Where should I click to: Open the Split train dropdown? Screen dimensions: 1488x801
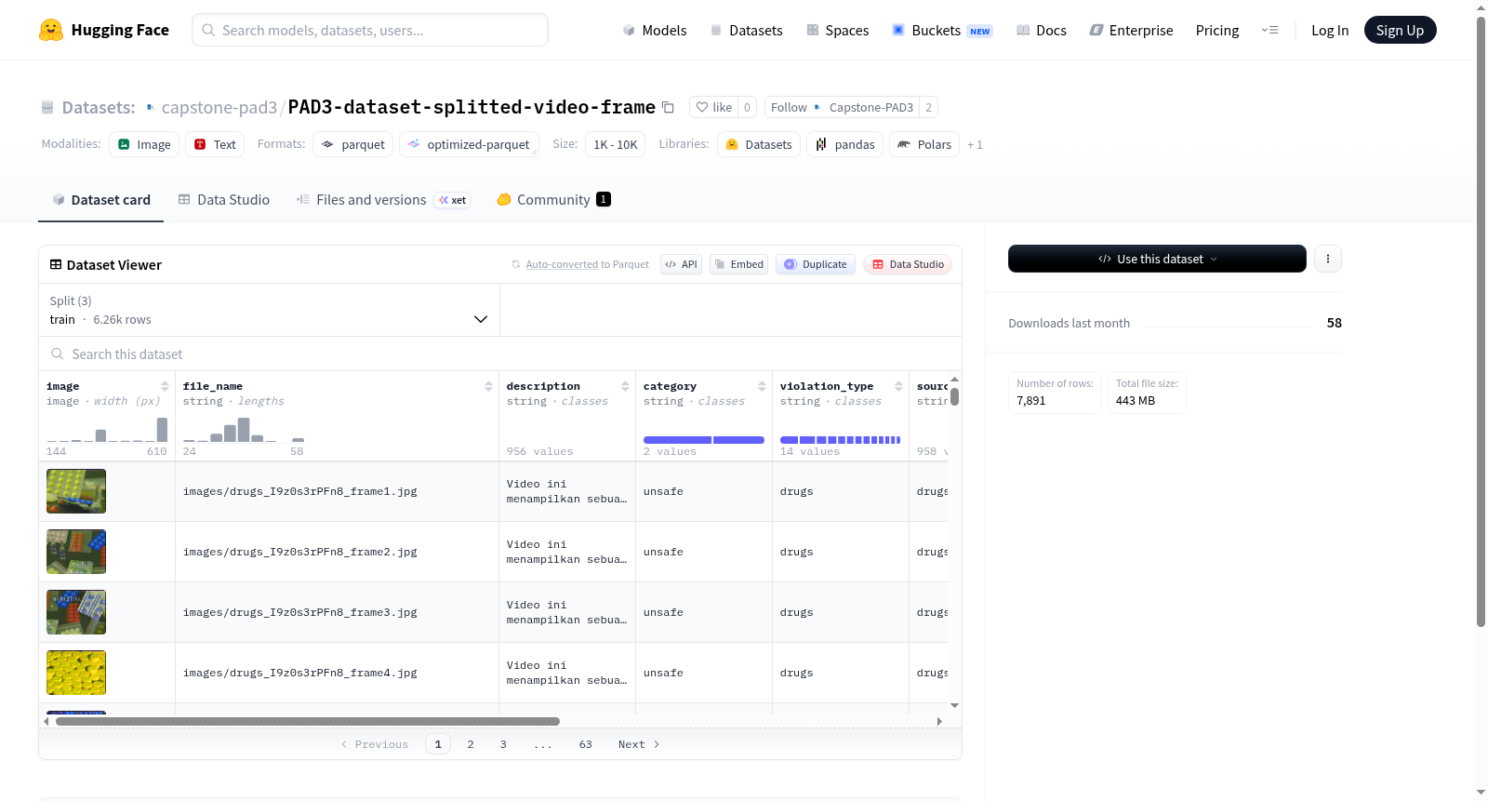270,310
